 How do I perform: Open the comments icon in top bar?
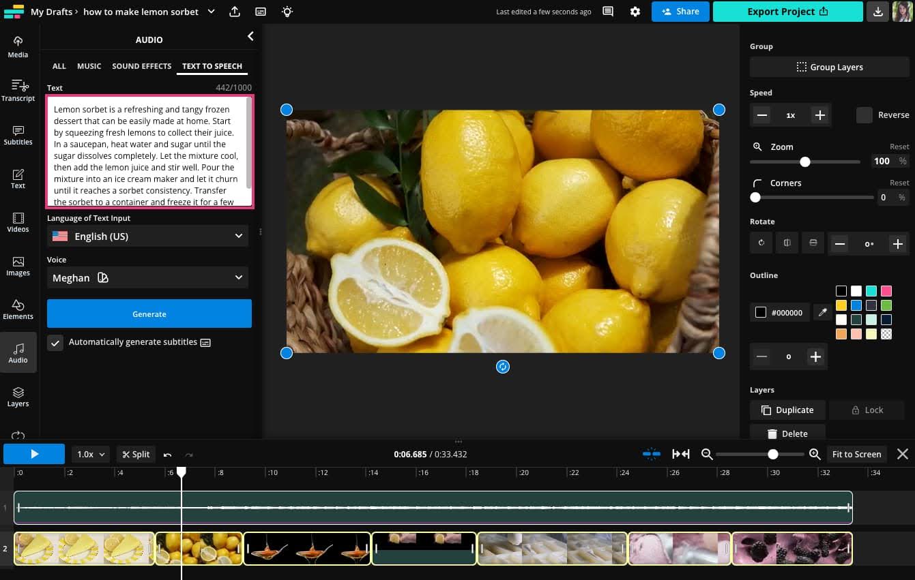[x=608, y=12]
